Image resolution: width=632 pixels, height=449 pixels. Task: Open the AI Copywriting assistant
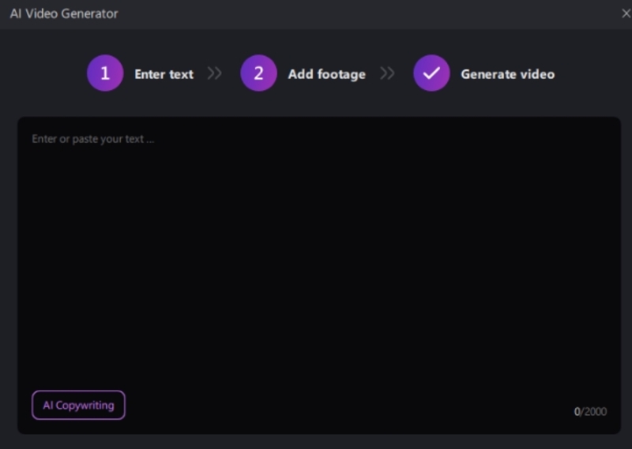[x=78, y=405]
